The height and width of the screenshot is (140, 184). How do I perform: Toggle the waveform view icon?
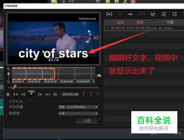(x=99, y=76)
